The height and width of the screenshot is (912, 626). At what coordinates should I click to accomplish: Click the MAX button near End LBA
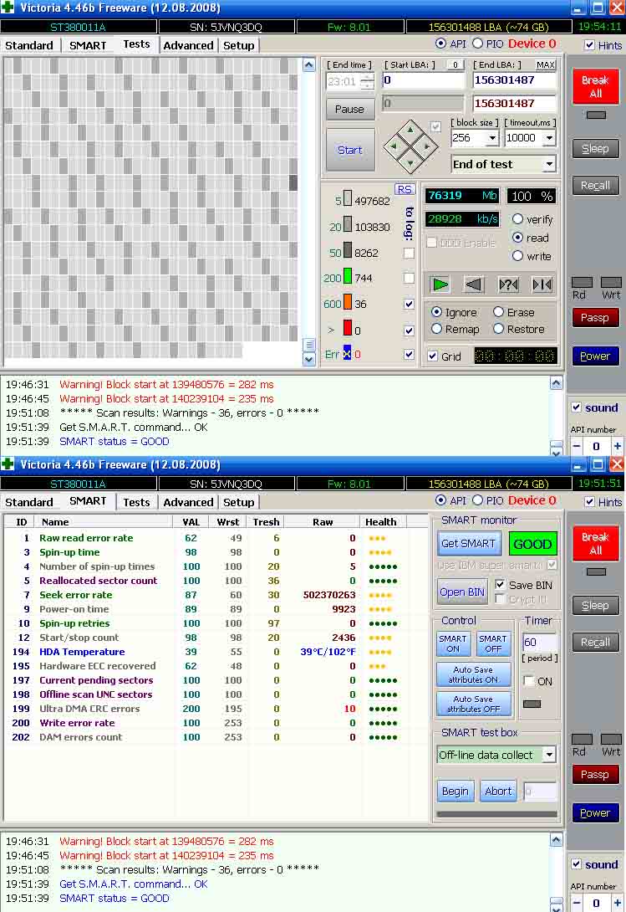point(545,64)
